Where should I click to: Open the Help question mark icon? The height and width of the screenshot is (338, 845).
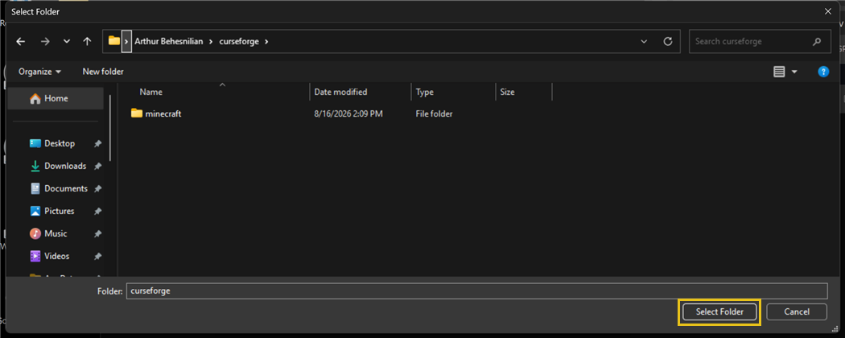[823, 72]
